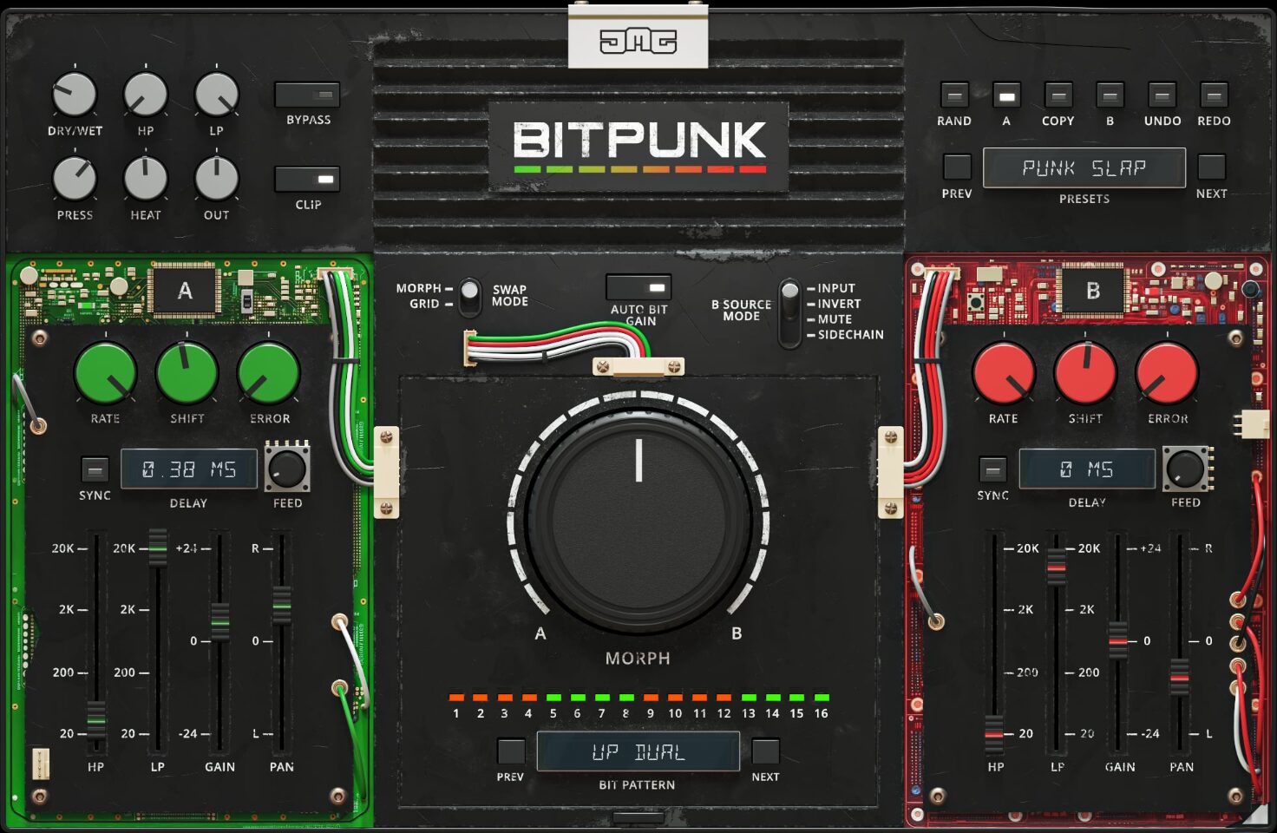
Task: Click the 0.38 MS delay display
Action: [x=189, y=469]
